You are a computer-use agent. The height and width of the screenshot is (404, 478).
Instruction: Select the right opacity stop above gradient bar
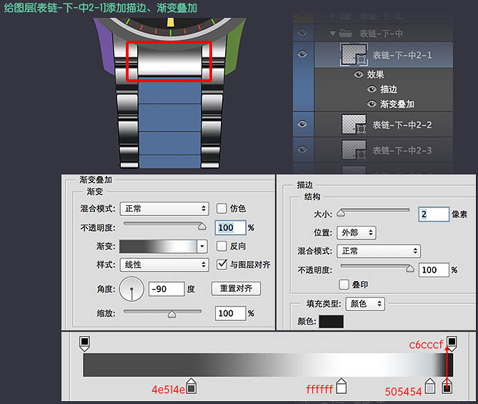click(x=452, y=343)
